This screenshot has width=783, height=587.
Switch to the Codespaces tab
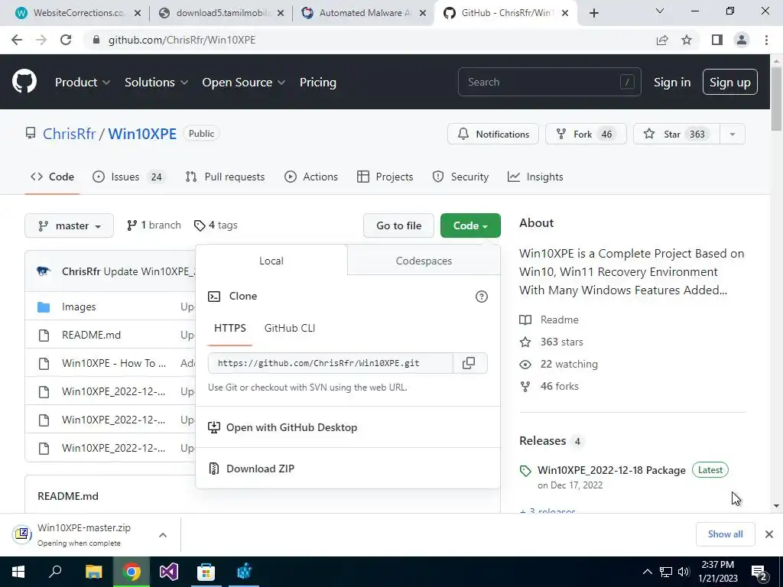[x=424, y=261]
